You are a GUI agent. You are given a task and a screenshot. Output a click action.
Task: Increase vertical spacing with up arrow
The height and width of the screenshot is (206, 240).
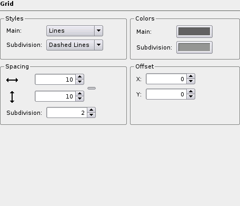pos(80,94)
